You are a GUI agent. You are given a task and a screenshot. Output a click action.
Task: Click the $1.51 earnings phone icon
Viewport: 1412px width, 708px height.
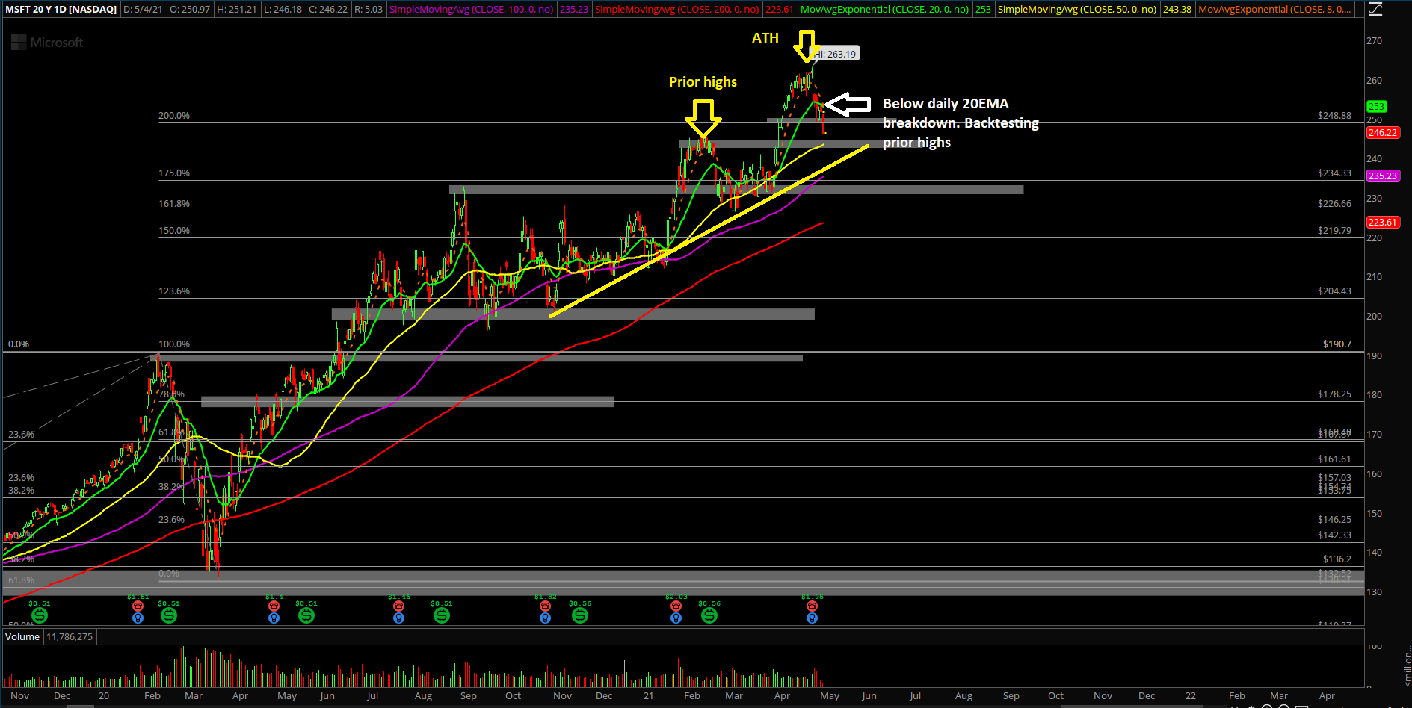(x=138, y=606)
